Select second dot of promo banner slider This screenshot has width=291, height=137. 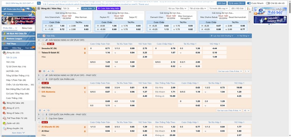coord(271,24)
